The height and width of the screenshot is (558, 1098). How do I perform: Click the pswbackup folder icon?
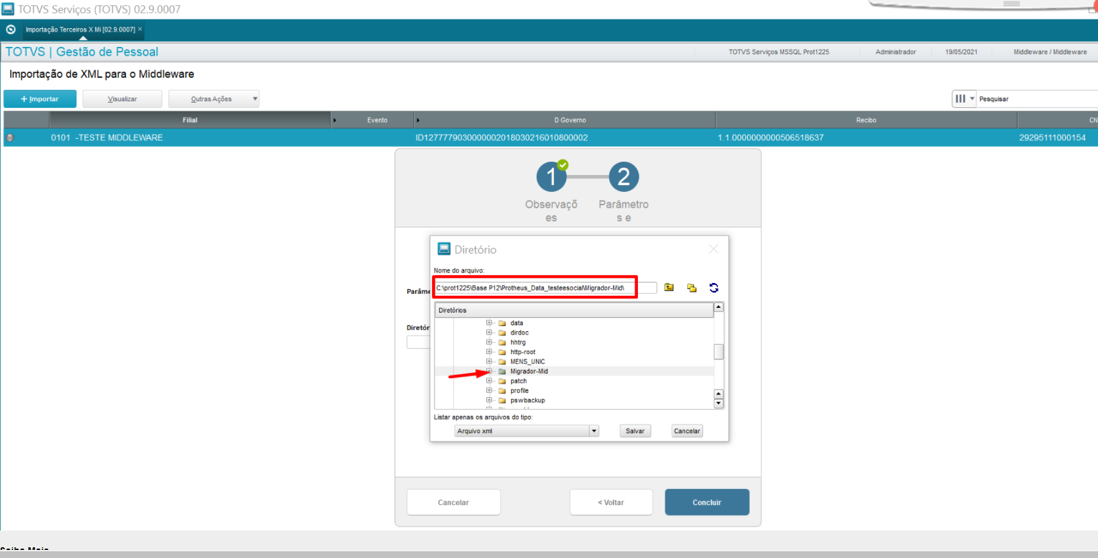click(502, 400)
